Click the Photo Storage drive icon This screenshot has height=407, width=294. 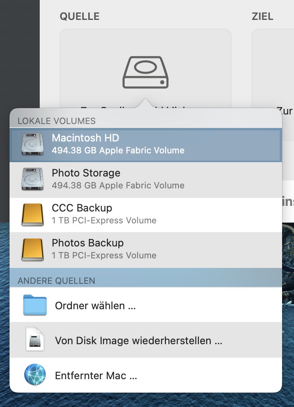pyautogui.click(x=33, y=179)
